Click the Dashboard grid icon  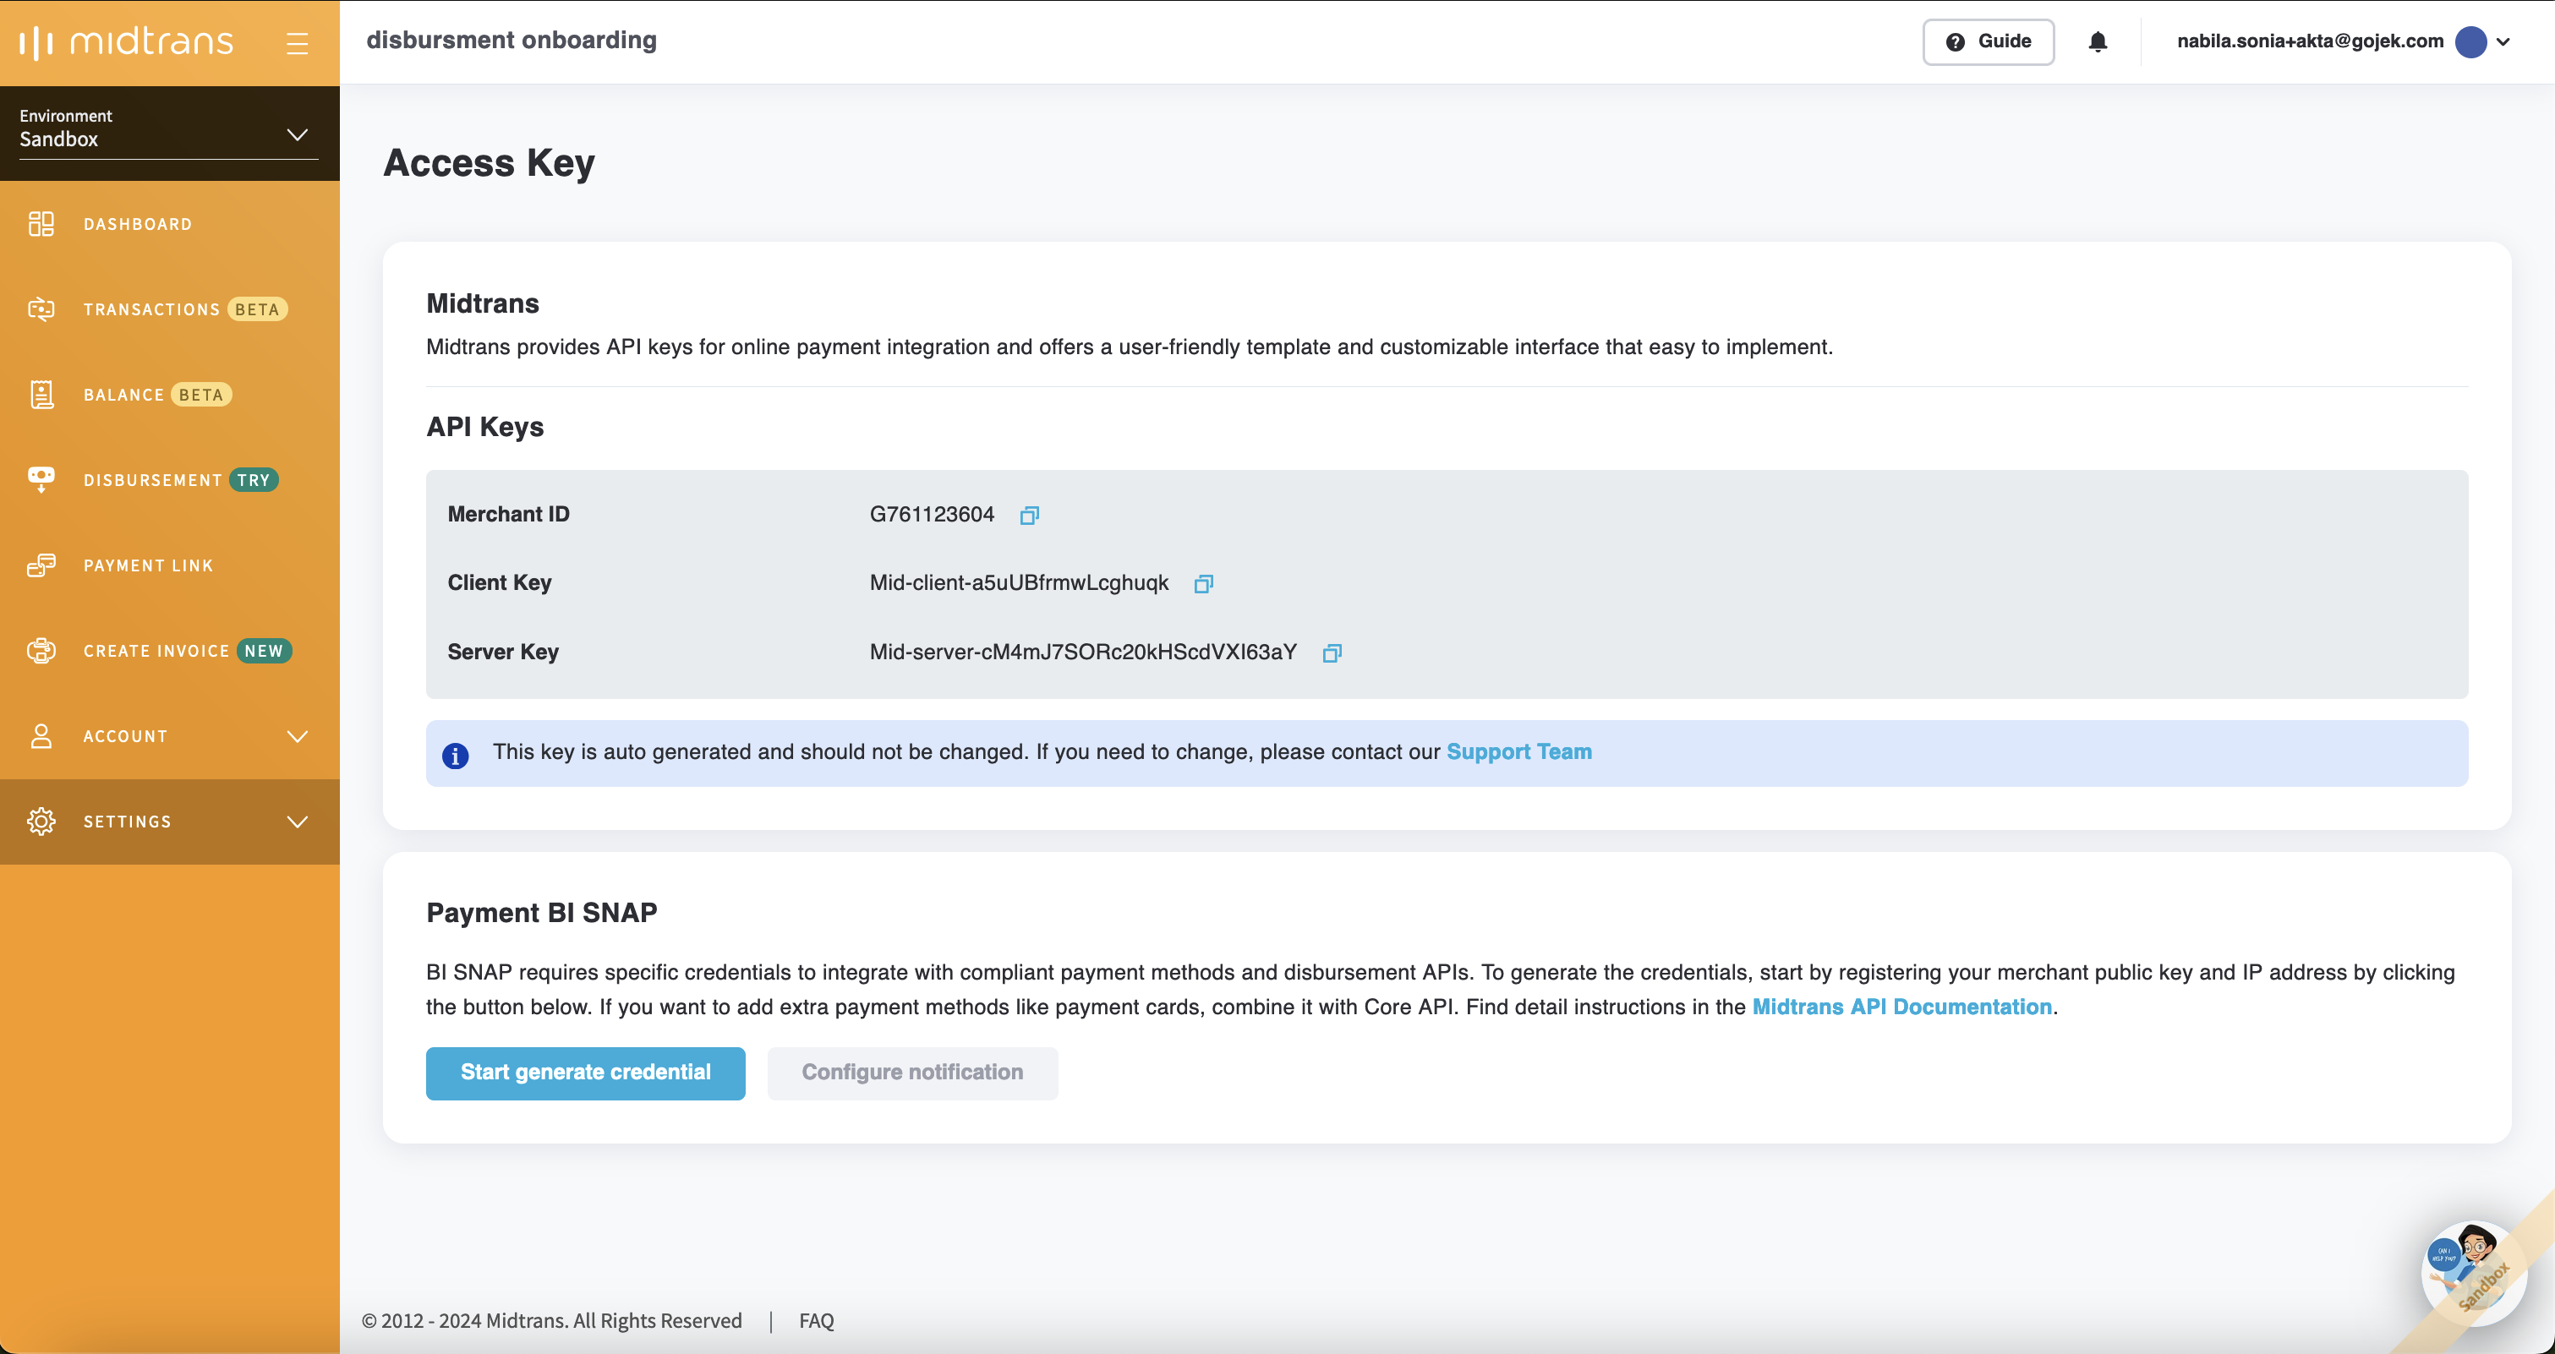[x=41, y=224]
